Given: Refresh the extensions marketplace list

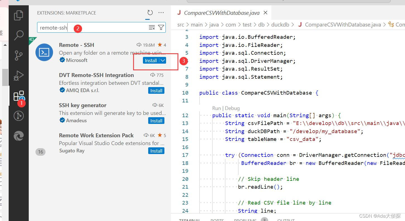Looking at the screenshot, I should (x=150, y=13).
